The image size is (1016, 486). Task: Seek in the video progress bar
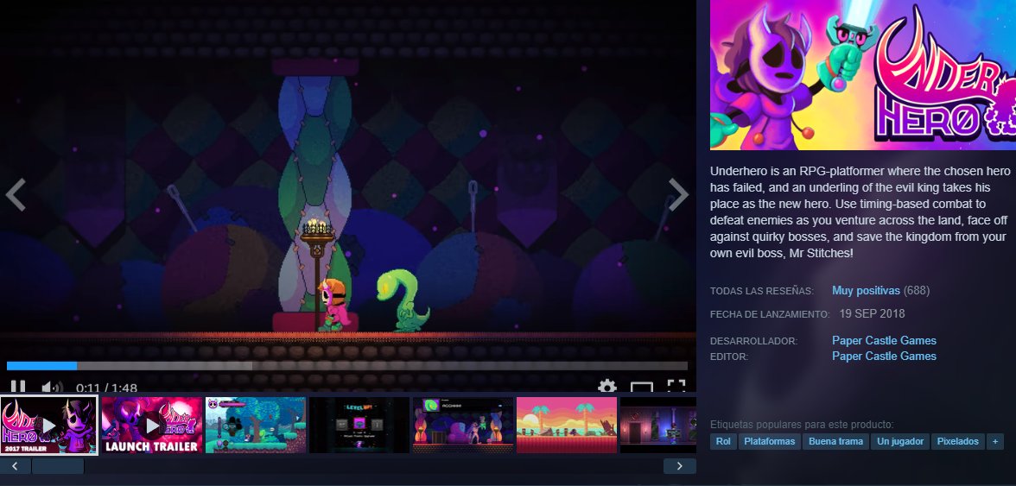click(347, 366)
